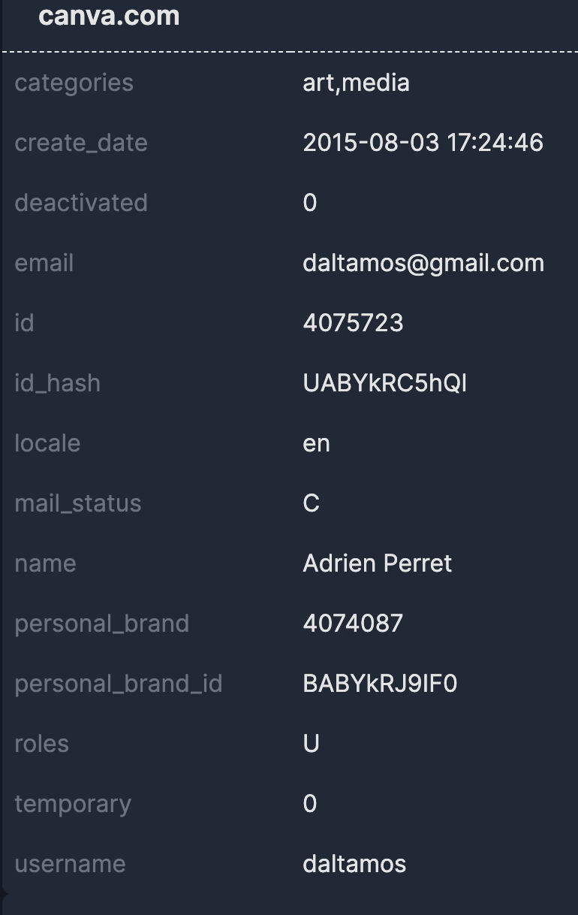
Task: Select the email value daltamos@gmail.com
Action: point(423,263)
